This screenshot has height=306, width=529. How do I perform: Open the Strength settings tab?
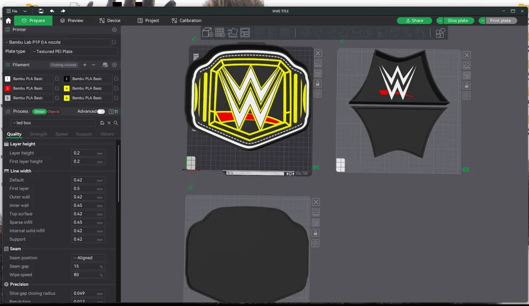click(x=38, y=134)
